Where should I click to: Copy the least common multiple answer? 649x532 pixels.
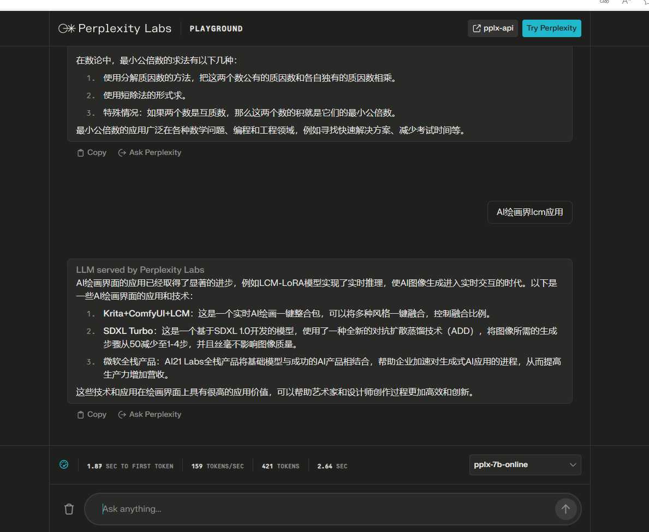coord(92,153)
